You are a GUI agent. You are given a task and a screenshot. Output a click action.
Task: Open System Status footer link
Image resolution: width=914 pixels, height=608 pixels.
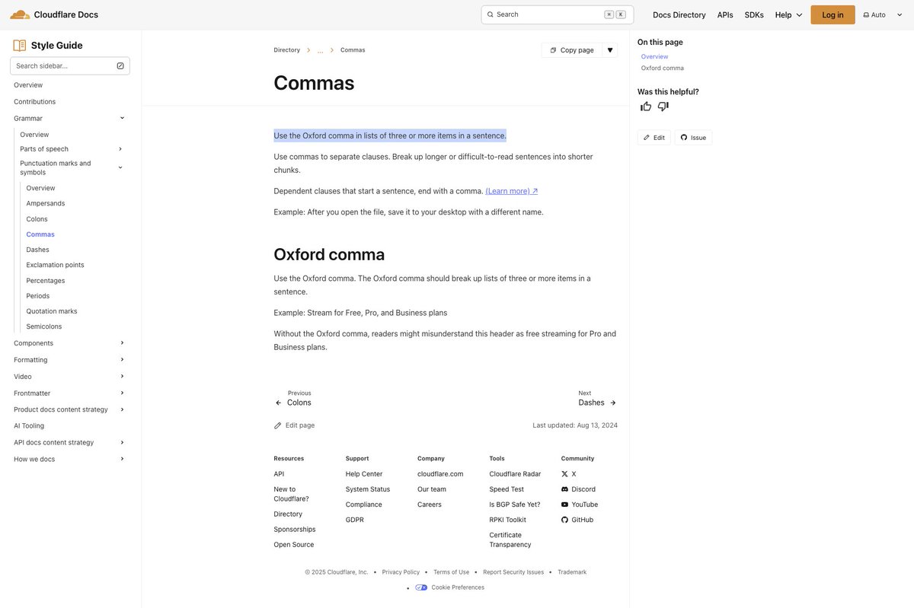(x=368, y=489)
